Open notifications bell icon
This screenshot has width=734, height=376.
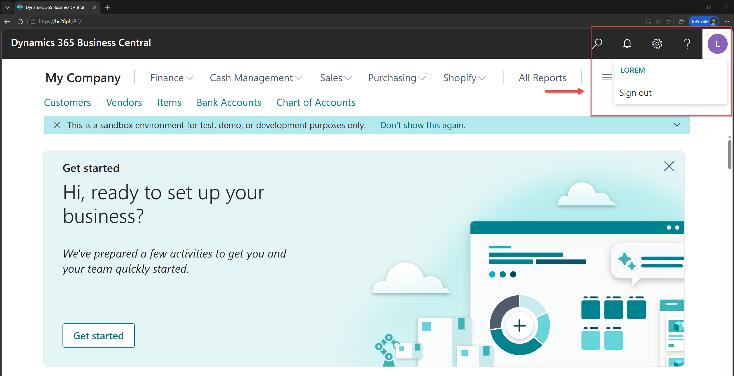click(x=627, y=43)
